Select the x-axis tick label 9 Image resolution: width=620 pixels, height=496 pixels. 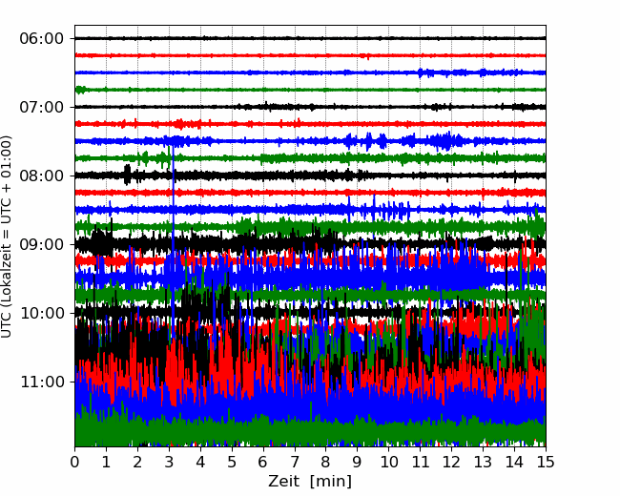(358, 462)
